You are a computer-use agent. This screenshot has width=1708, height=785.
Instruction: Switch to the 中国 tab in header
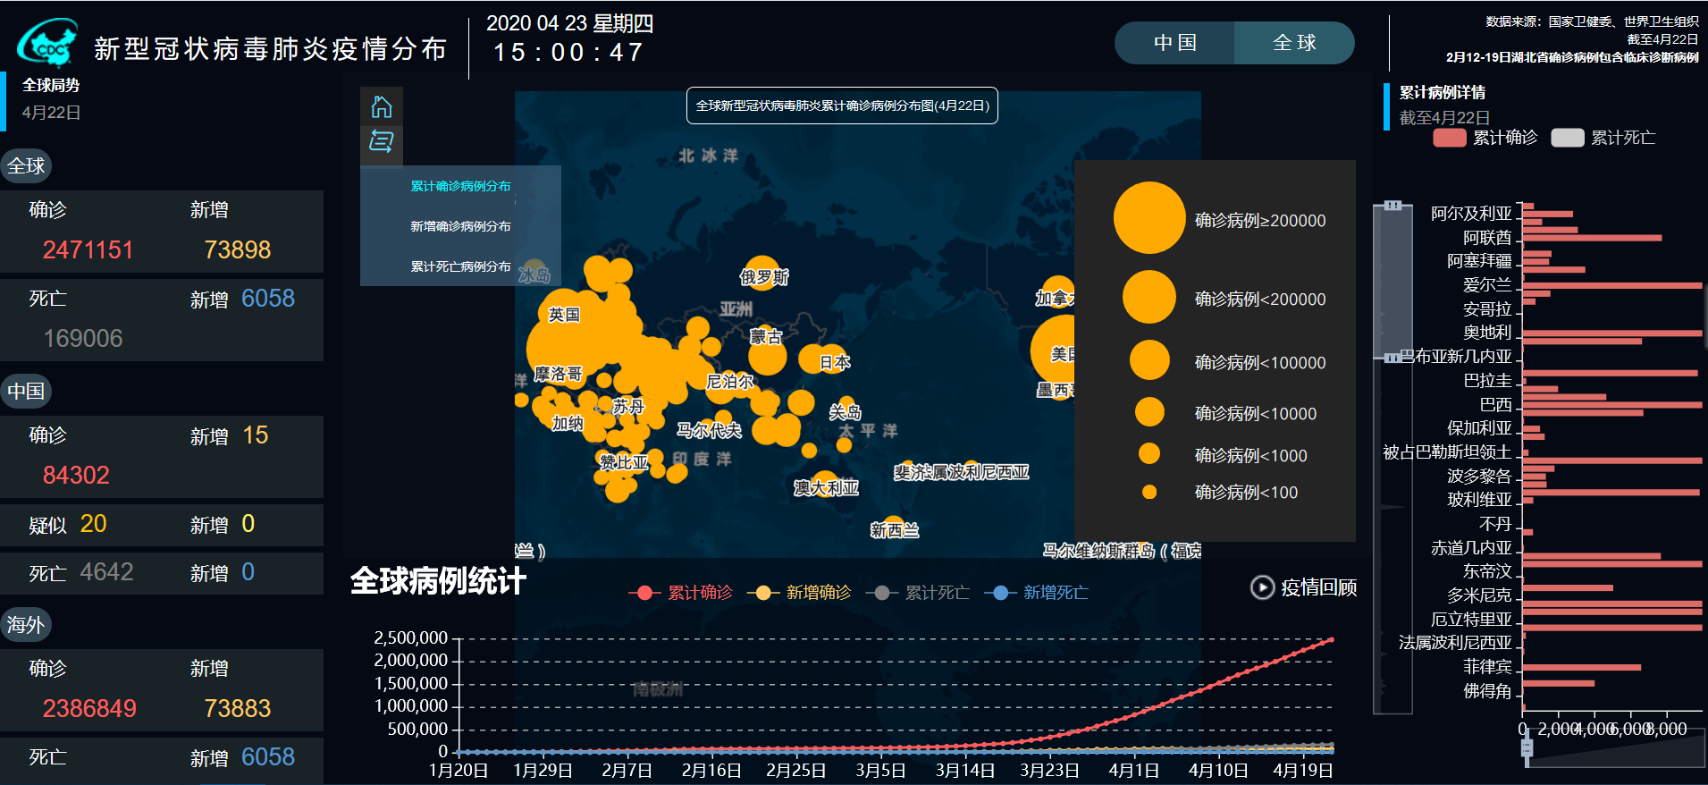[1174, 43]
